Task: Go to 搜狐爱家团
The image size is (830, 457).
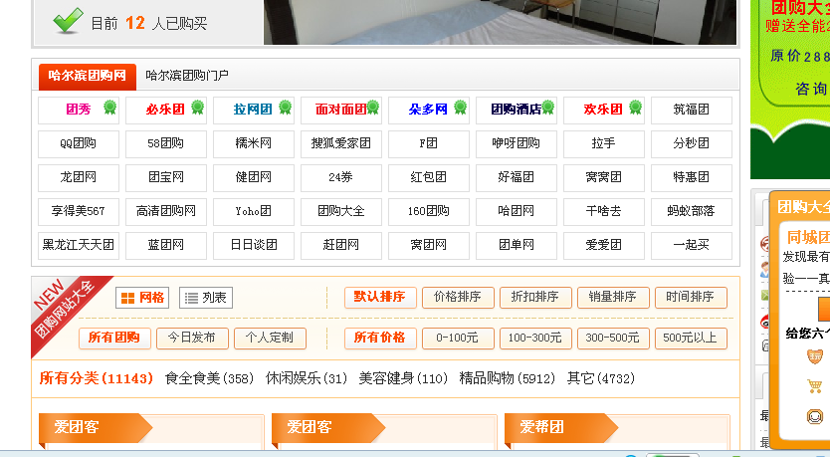Action: 341,143
